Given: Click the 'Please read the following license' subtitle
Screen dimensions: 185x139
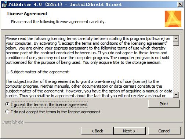Looking at the screenshot, I should pos(58,22).
